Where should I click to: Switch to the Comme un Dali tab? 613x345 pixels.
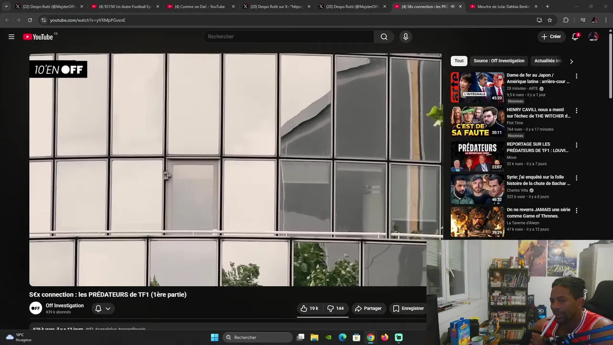point(200,7)
